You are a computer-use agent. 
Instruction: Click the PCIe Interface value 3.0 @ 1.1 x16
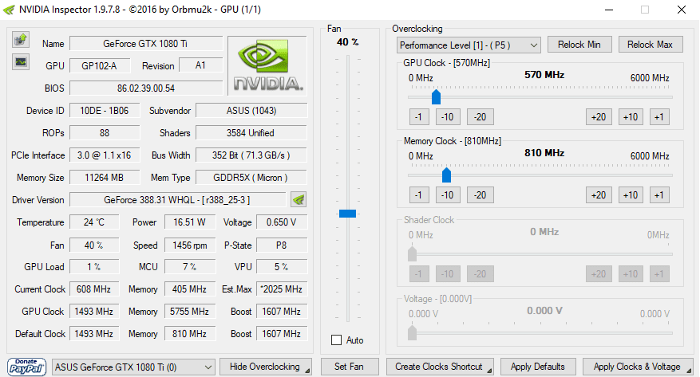click(x=105, y=155)
